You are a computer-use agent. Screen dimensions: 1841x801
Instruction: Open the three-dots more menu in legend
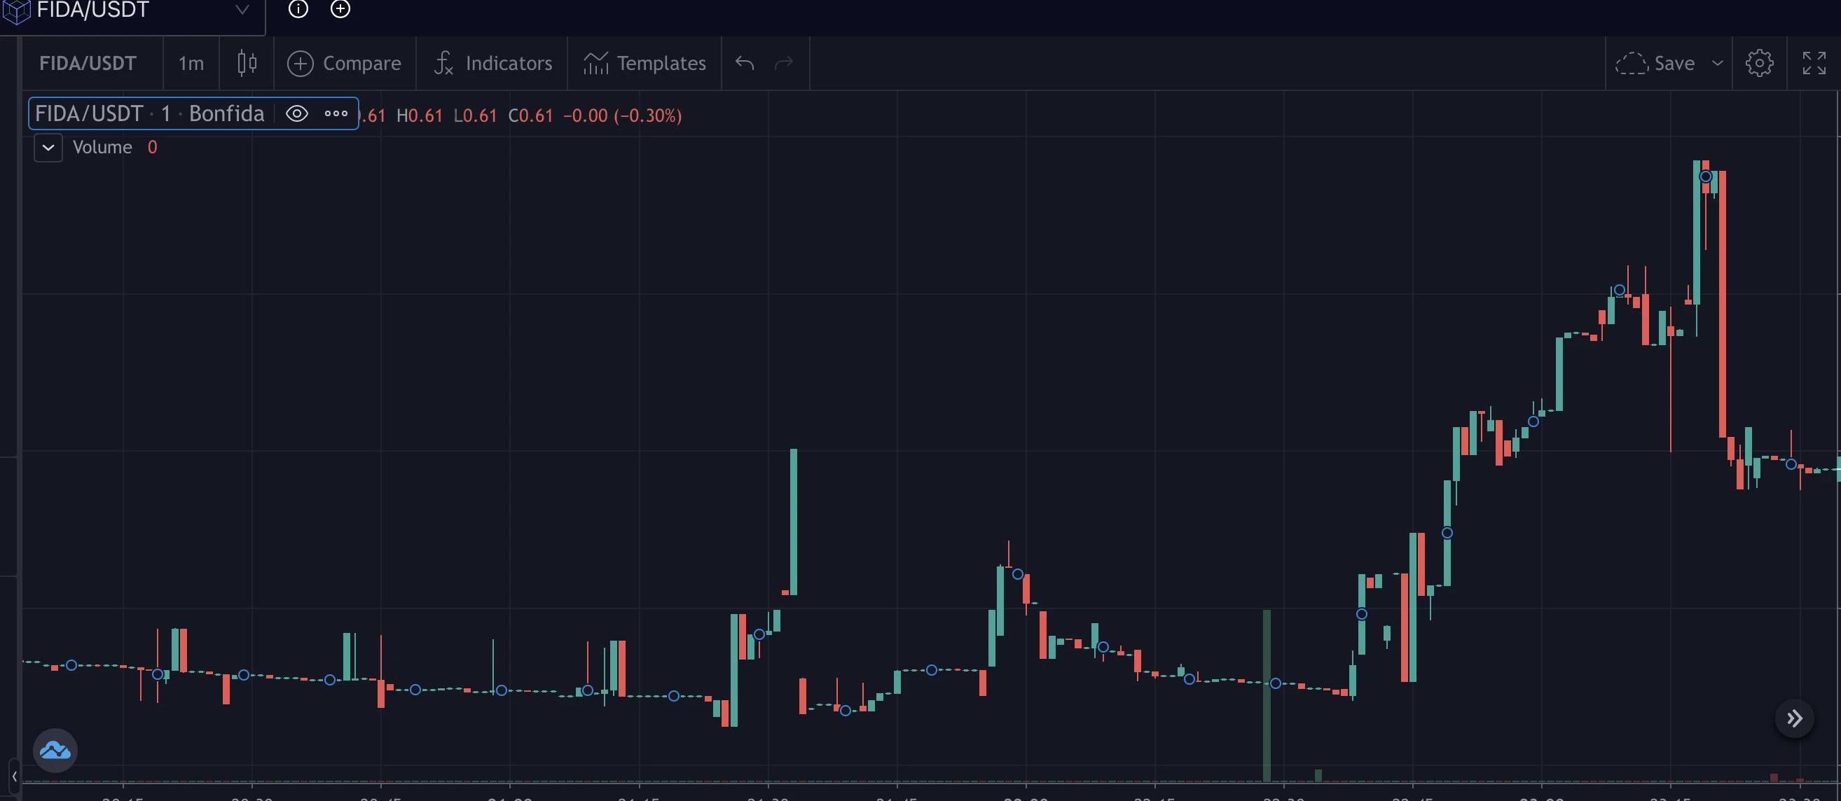pyautogui.click(x=336, y=114)
